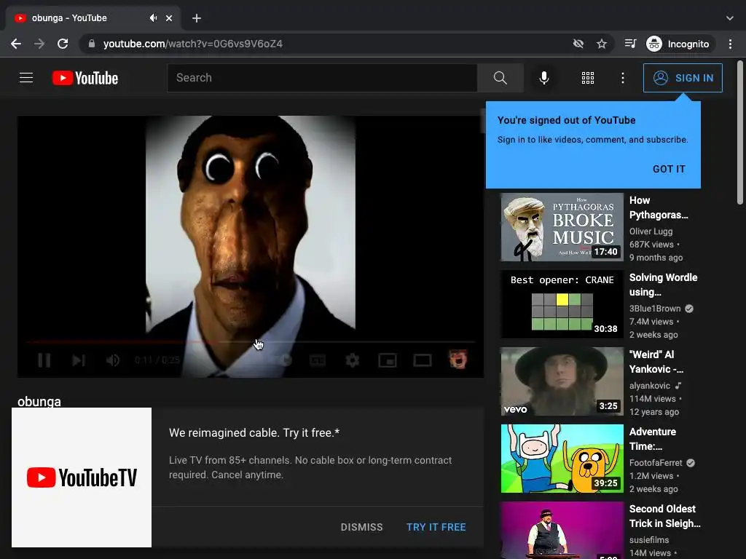Screen dimensions: 746x559
Task: Expand the tab search chevron
Action: 730,18
